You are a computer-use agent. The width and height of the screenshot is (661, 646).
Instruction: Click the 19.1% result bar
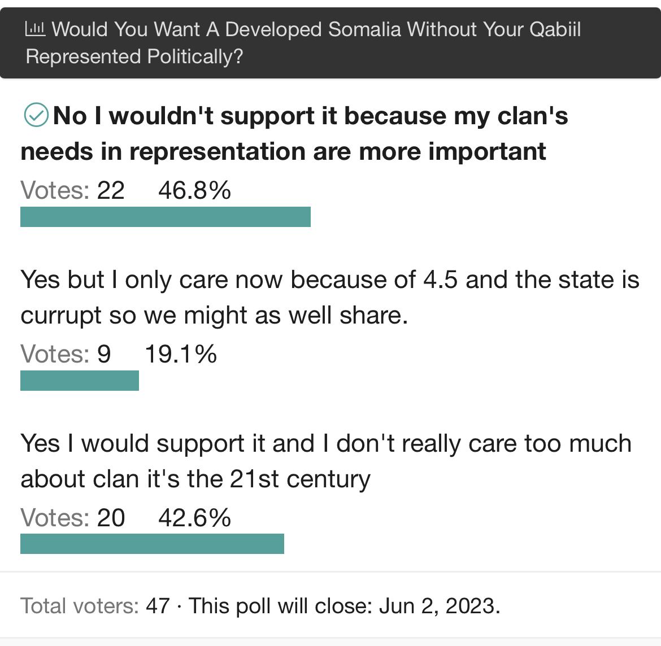[x=80, y=381]
